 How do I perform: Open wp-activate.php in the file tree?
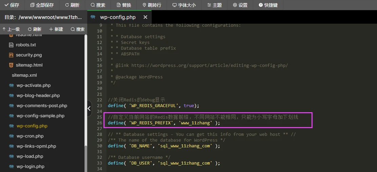coord(33,85)
